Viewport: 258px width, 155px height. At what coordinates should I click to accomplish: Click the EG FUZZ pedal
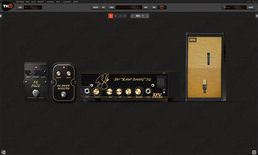35,83
